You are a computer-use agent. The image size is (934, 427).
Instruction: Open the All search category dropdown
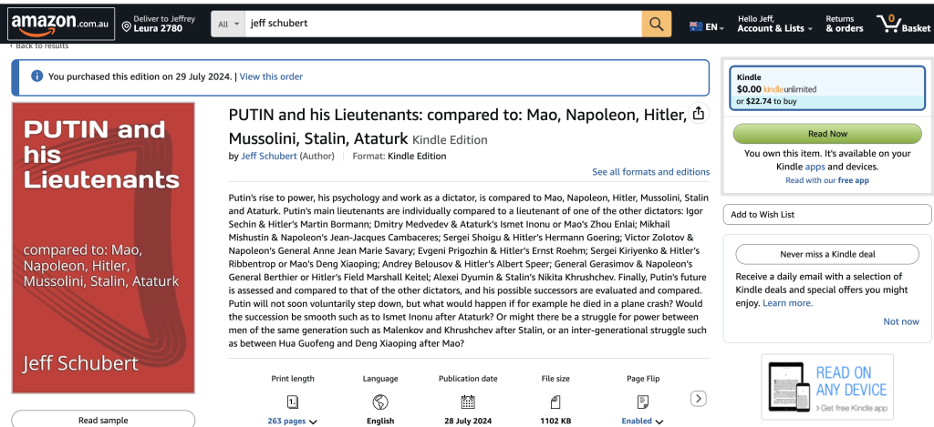click(x=229, y=24)
